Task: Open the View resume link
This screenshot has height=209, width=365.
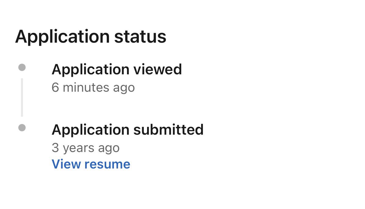Action: pyautogui.click(x=91, y=164)
